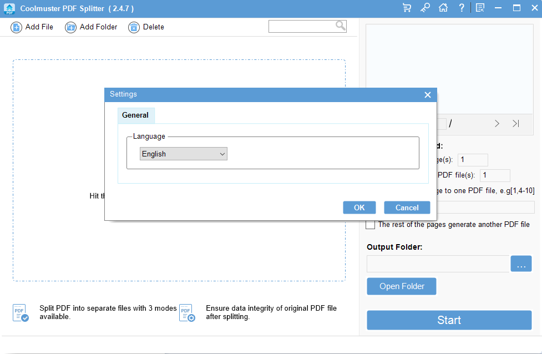
Task: Close the Settings dialog with X
Action: (427, 95)
